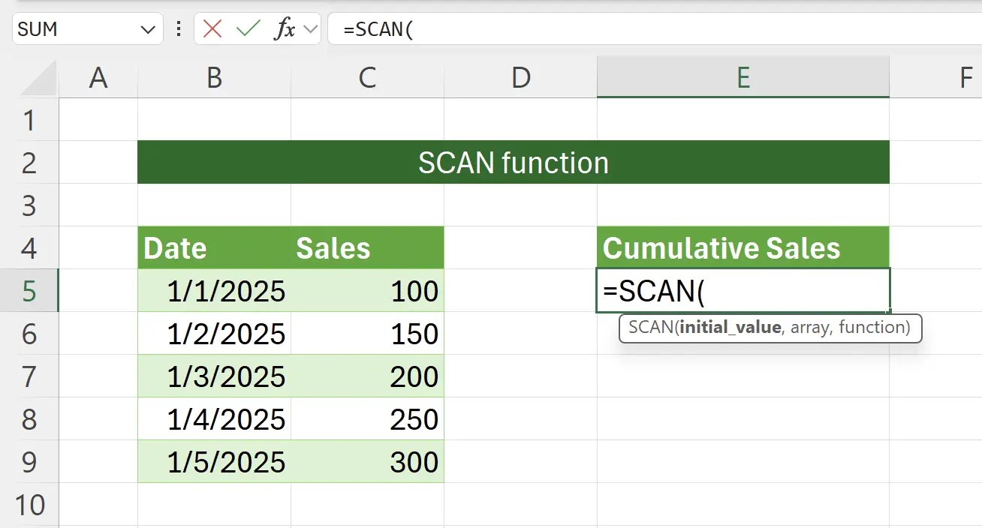The width and height of the screenshot is (982, 528).
Task: Click the Date column header cell
Action: tap(214, 247)
